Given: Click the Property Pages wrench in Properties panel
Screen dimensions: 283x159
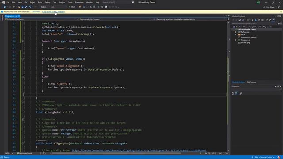Looking at the screenshot, I should click(x=241, y=93).
